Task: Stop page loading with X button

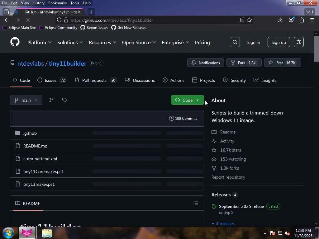Action: pos(28,20)
